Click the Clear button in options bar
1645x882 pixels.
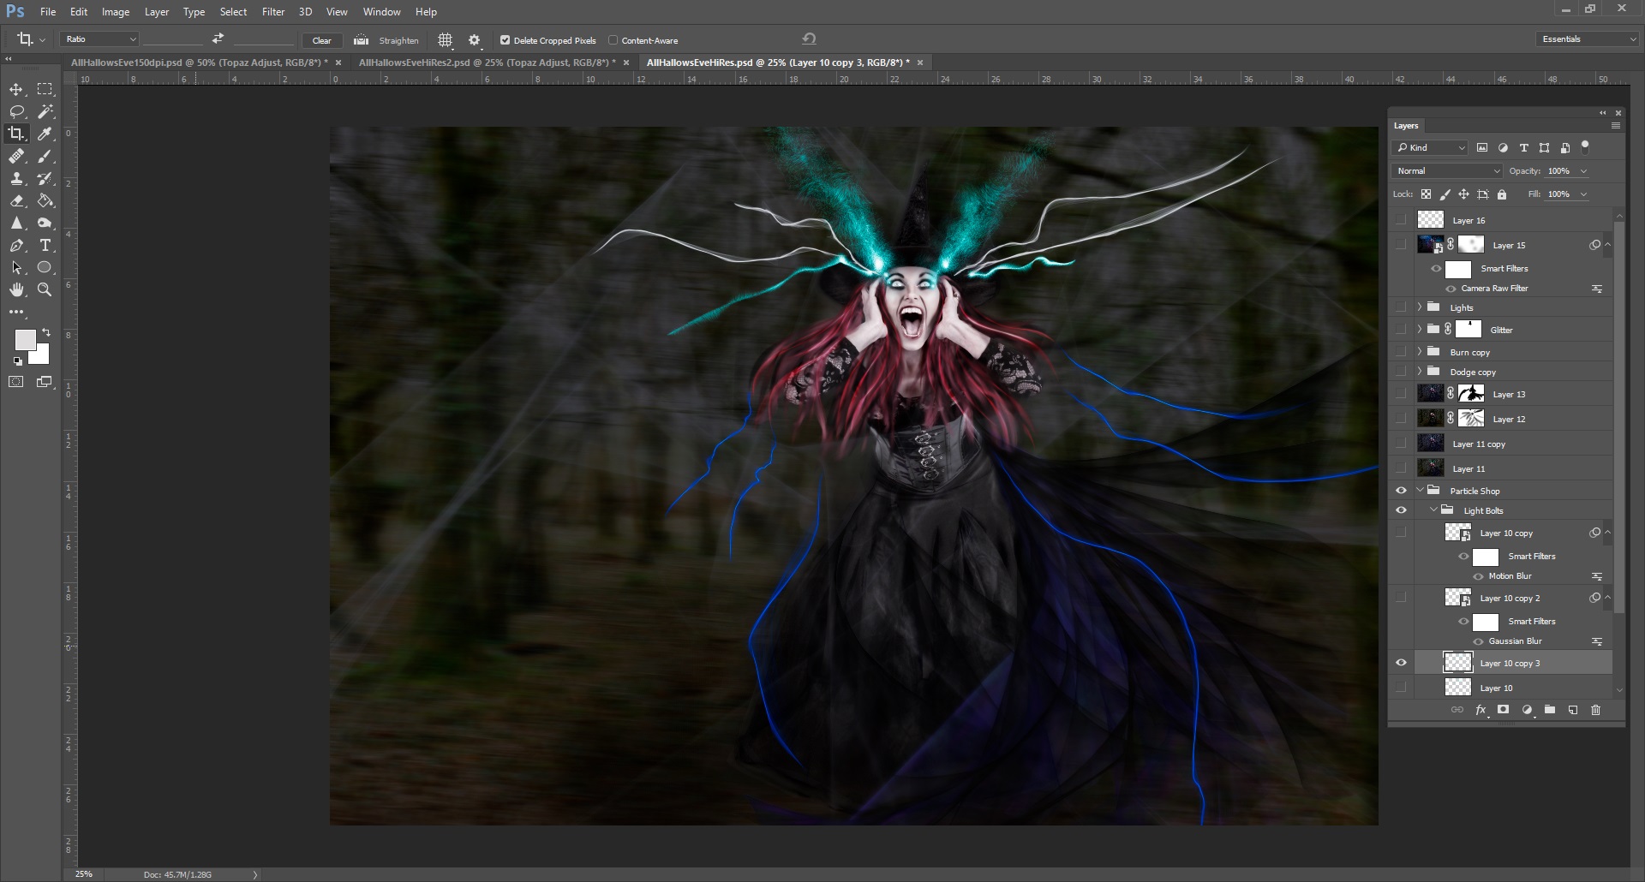tap(321, 40)
